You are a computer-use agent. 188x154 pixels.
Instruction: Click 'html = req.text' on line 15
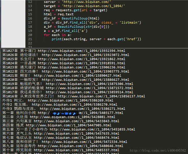click(x=59, y=14)
